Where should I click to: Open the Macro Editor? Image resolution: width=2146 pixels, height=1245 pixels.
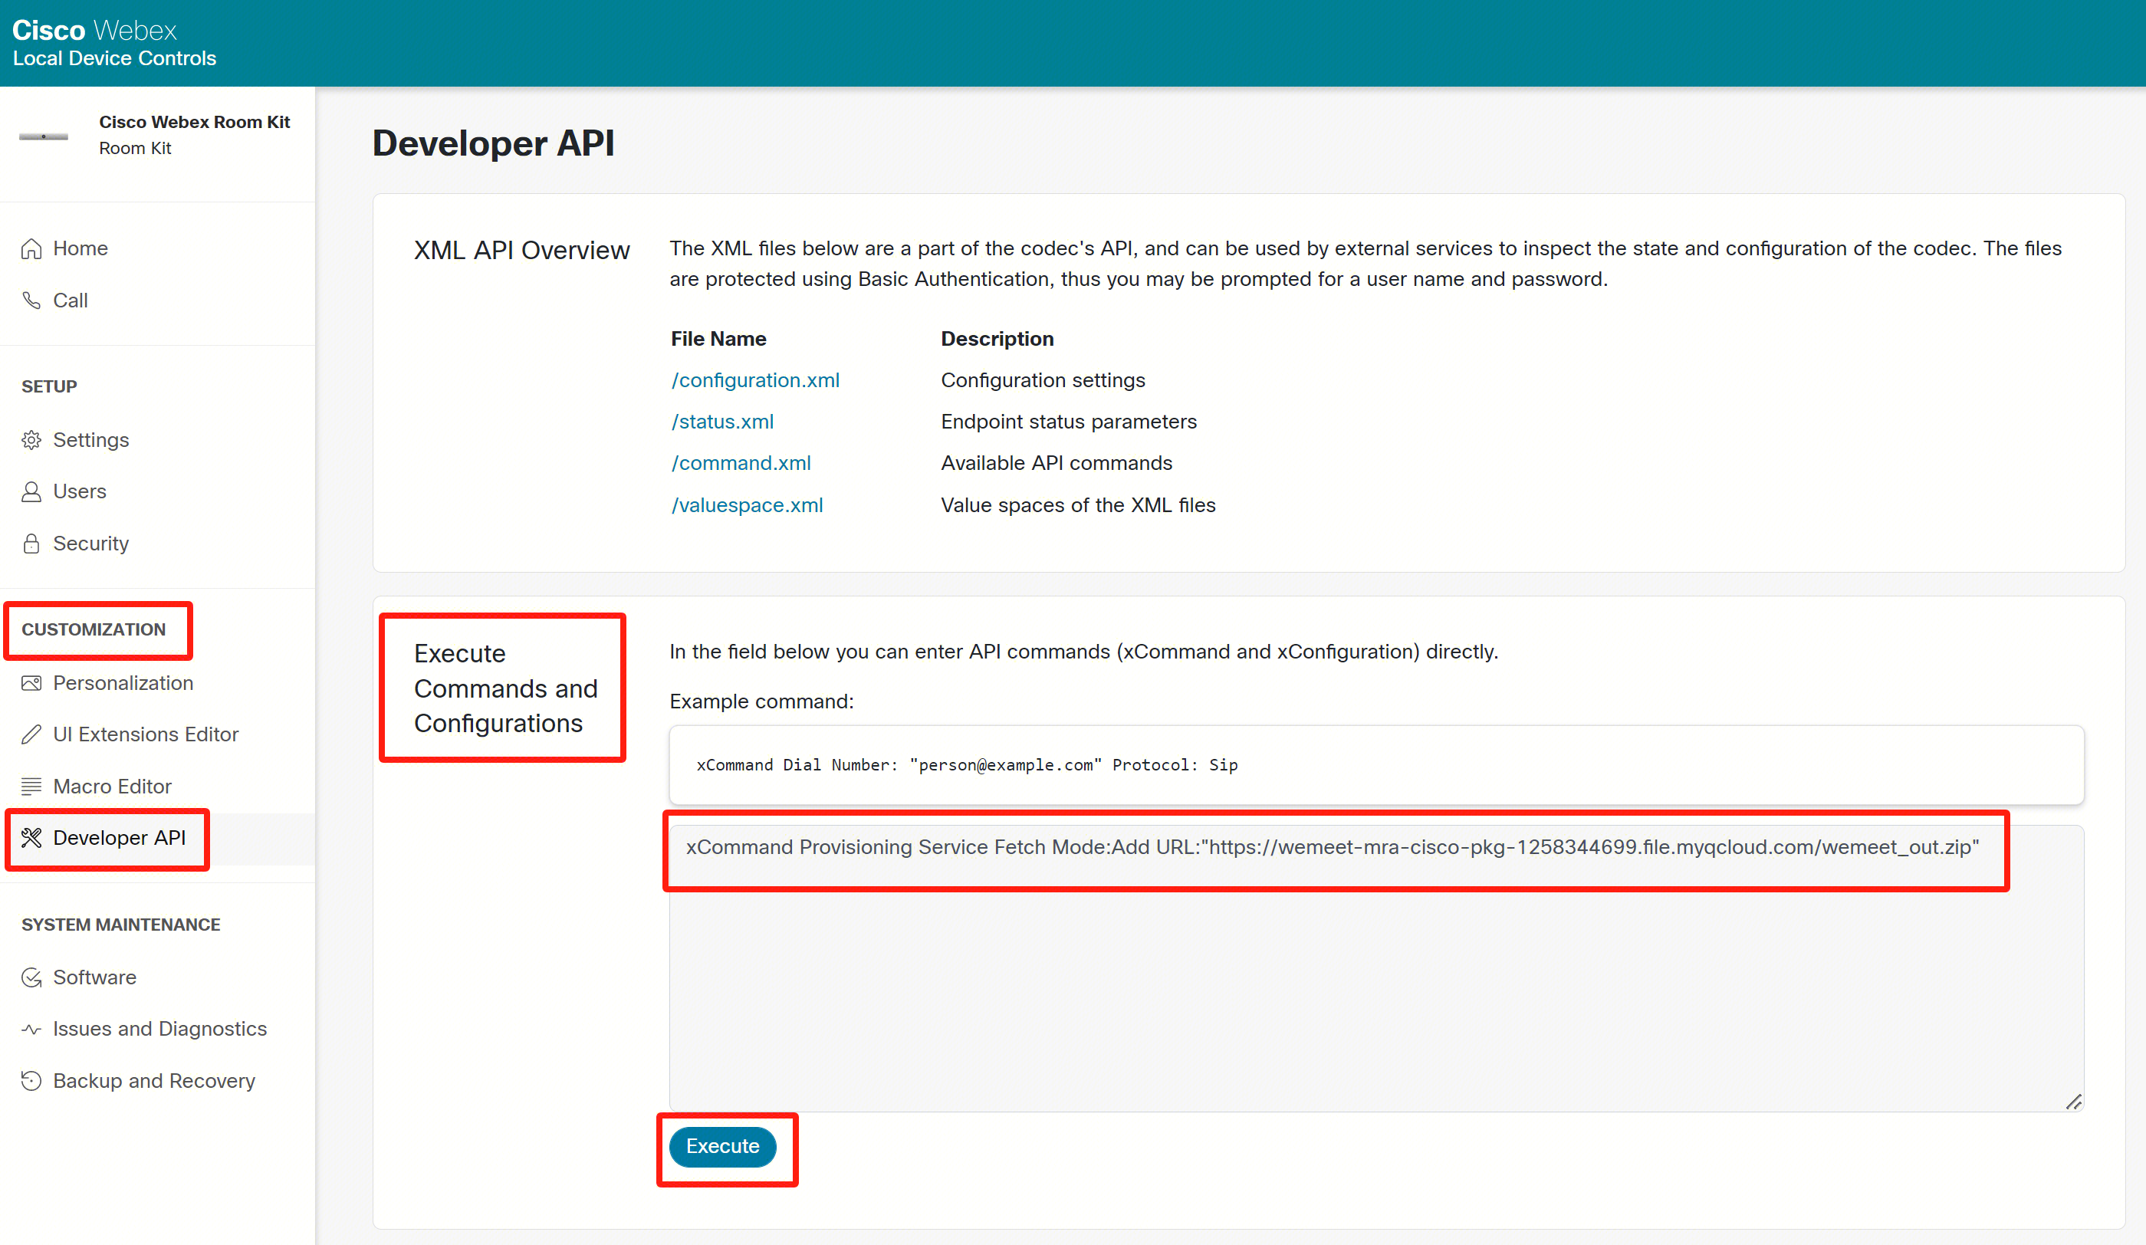click(157, 786)
